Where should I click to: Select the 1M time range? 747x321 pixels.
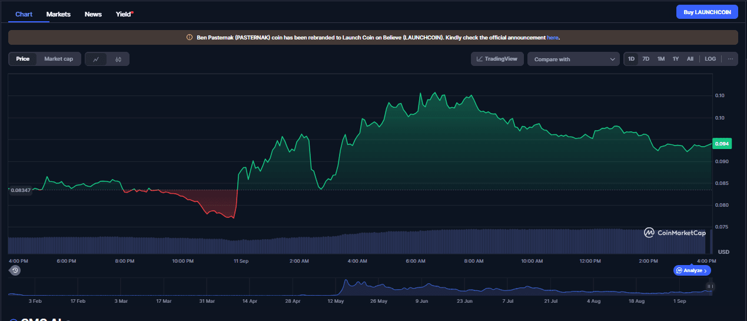[x=661, y=59]
